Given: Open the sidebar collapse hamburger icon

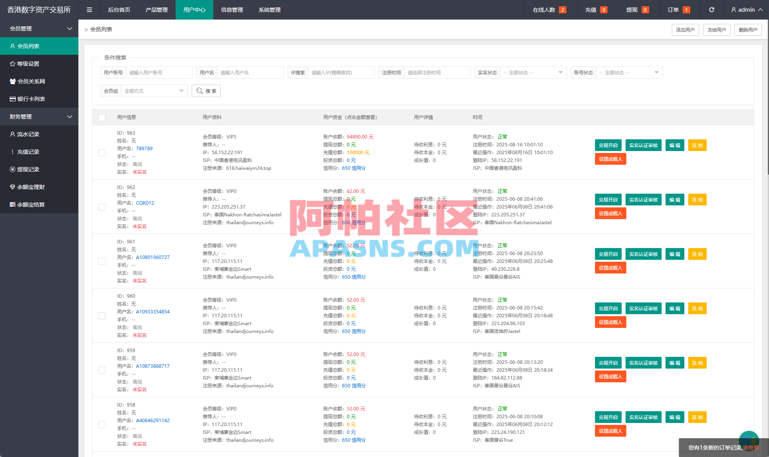Looking at the screenshot, I should tap(89, 9).
